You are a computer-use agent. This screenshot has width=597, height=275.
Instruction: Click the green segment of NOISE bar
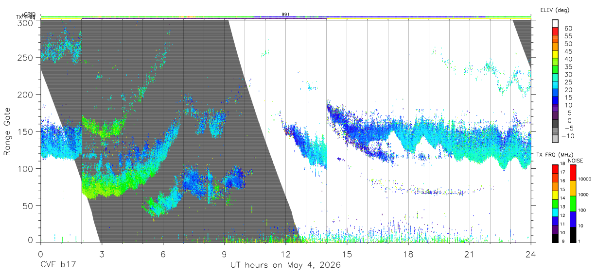click(573, 204)
